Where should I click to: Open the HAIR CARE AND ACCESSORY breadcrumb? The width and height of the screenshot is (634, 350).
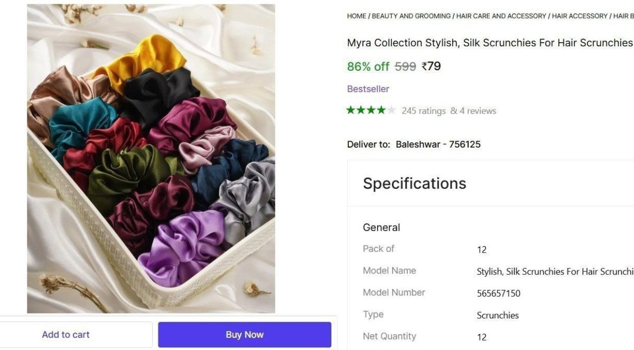500,16
